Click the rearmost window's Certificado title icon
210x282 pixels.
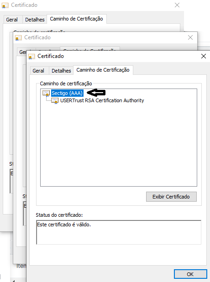tap(5, 5)
